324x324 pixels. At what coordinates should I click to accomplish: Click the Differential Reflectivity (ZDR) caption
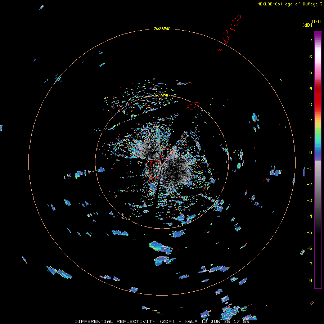click(x=125, y=321)
